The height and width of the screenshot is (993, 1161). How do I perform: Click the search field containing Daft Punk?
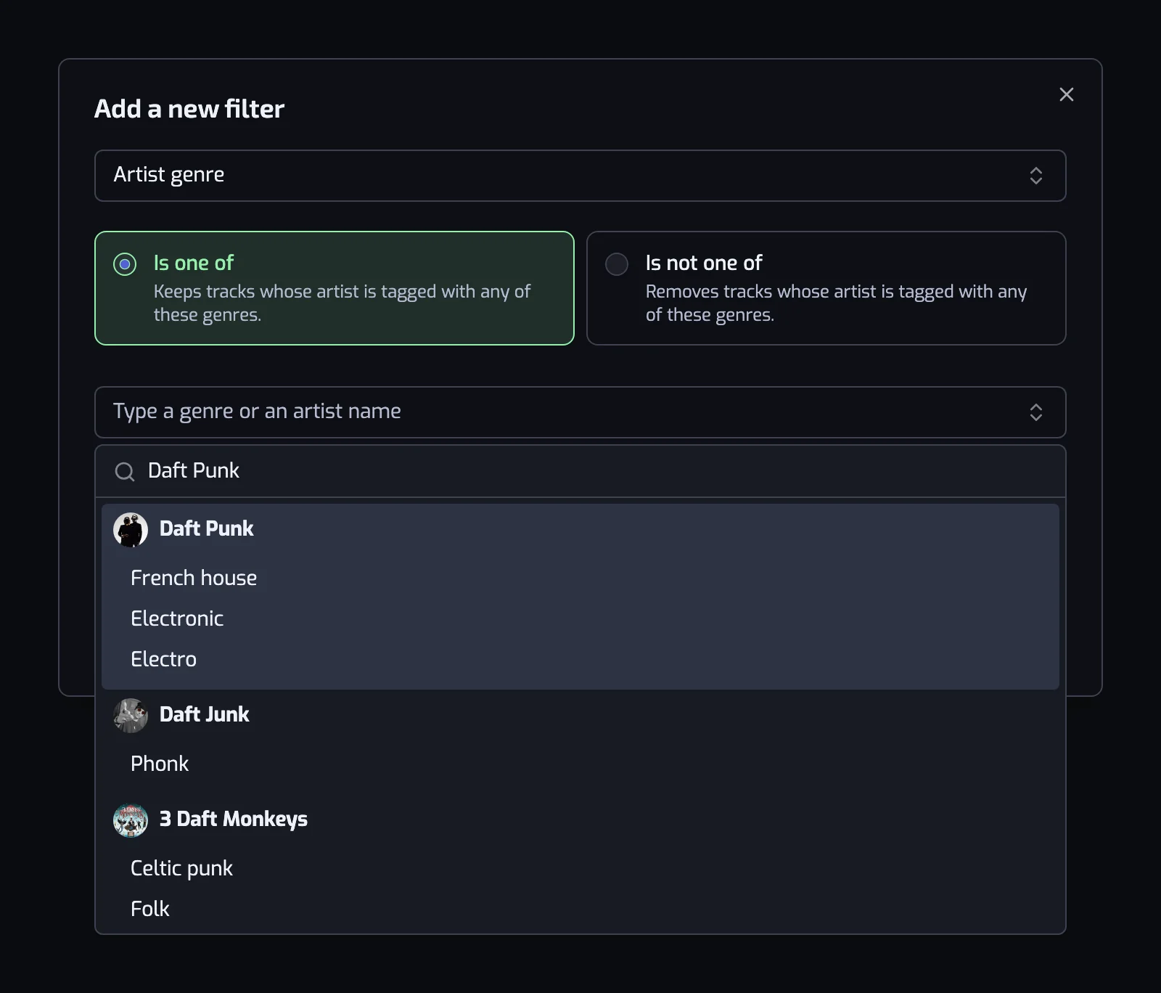click(580, 471)
